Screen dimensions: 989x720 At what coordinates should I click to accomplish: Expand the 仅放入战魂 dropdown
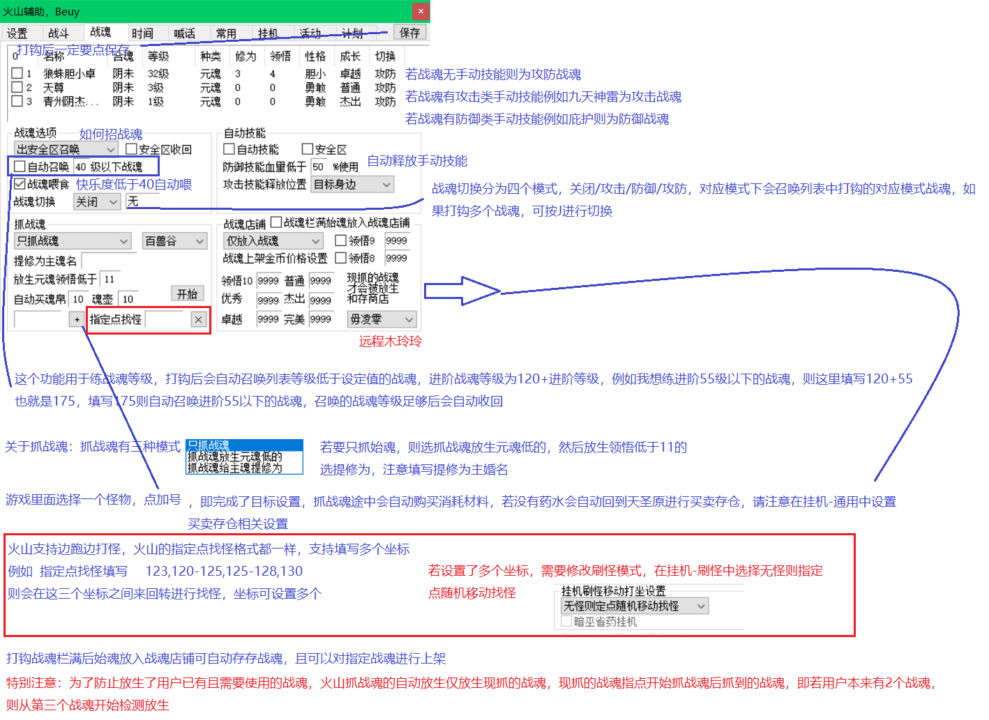(x=273, y=240)
